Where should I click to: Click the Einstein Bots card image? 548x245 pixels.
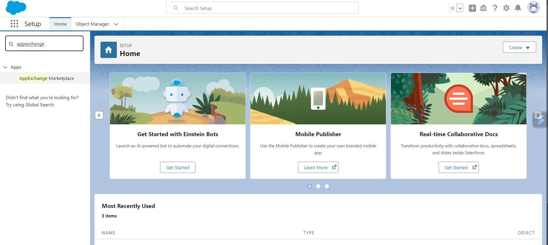[178, 99]
